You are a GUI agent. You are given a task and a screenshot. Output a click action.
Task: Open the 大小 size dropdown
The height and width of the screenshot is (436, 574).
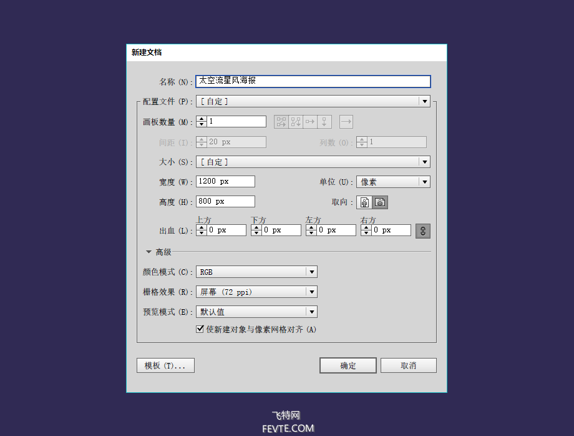pyautogui.click(x=424, y=162)
